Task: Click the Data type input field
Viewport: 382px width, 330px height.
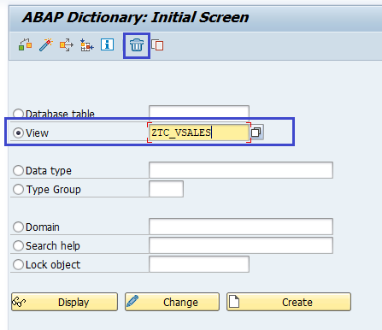Action: coord(241,170)
